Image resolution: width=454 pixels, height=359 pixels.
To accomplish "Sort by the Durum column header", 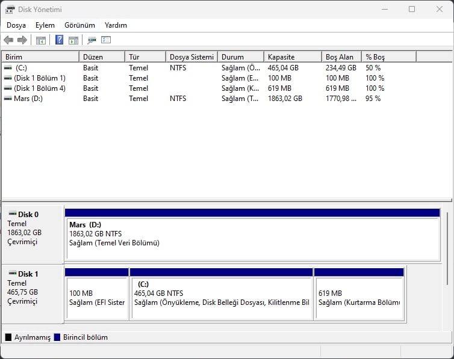I will (241, 57).
